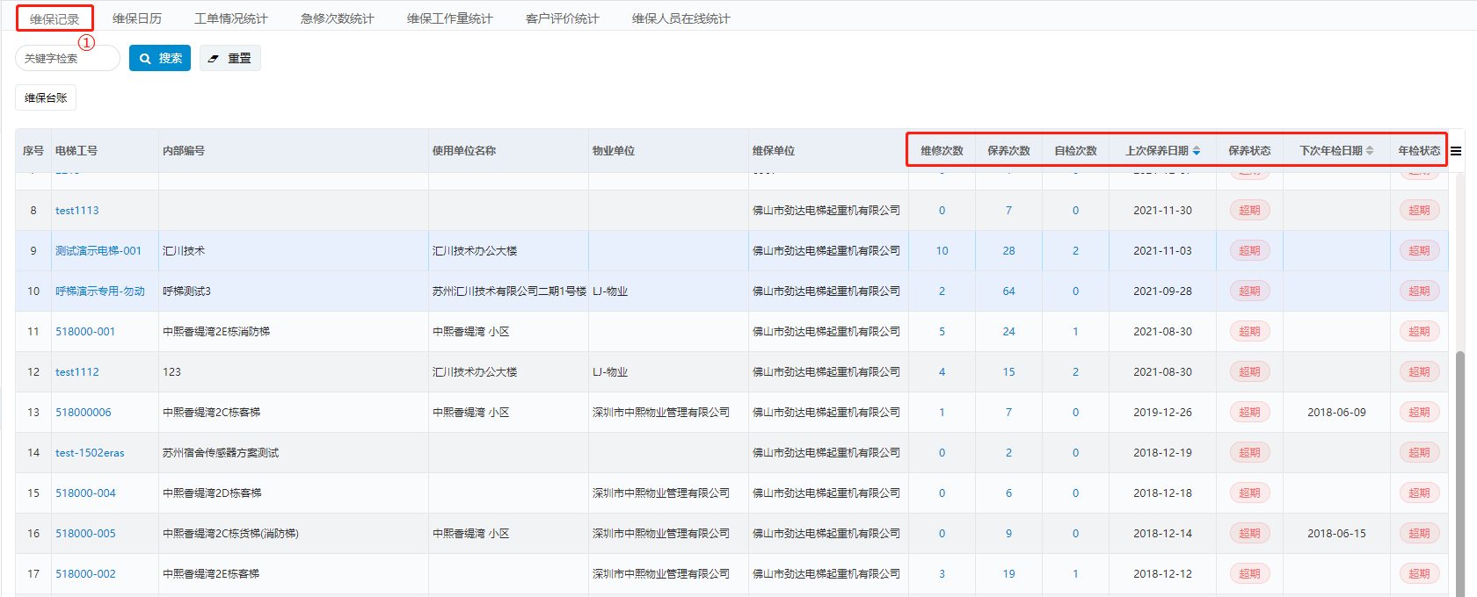The image size is (1477, 597).
Task: Open elevator link 测试演示电梯-001
Action: click(x=98, y=251)
